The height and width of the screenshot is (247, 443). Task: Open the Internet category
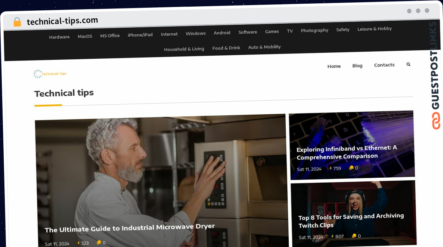[169, 34]
